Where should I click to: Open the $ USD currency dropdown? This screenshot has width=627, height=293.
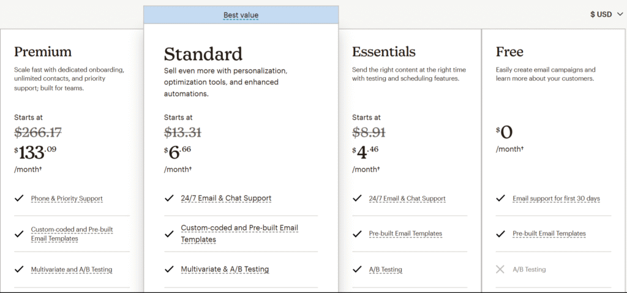(607, 15)
